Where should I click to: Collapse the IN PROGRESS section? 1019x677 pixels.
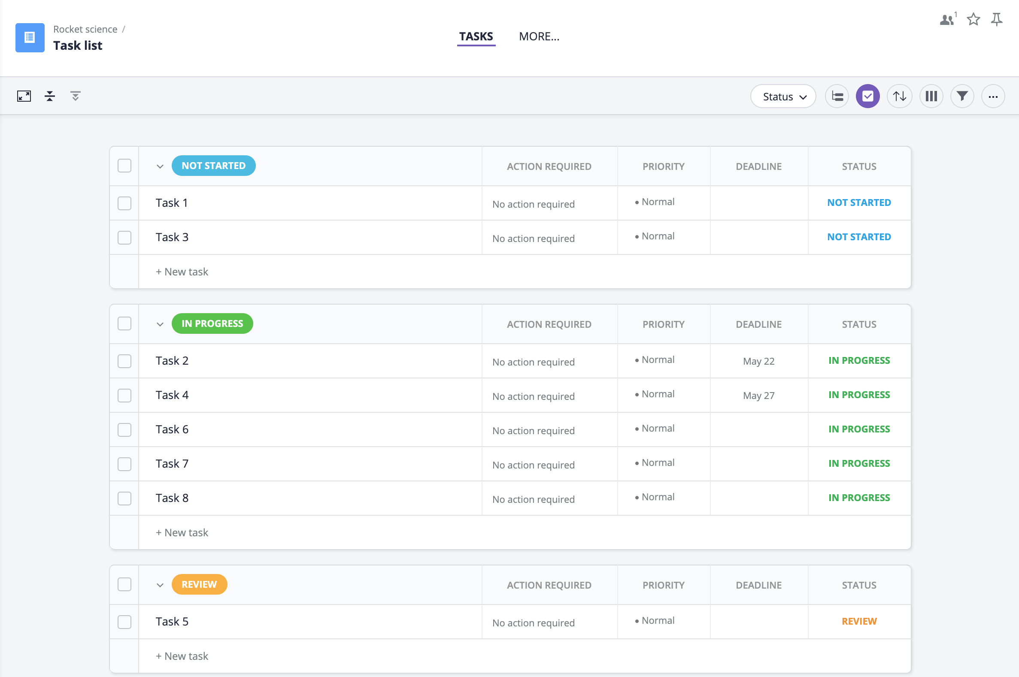point(160,324)
